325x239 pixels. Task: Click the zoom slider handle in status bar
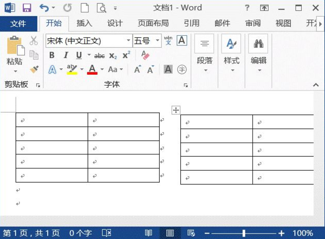pos(244,233)
